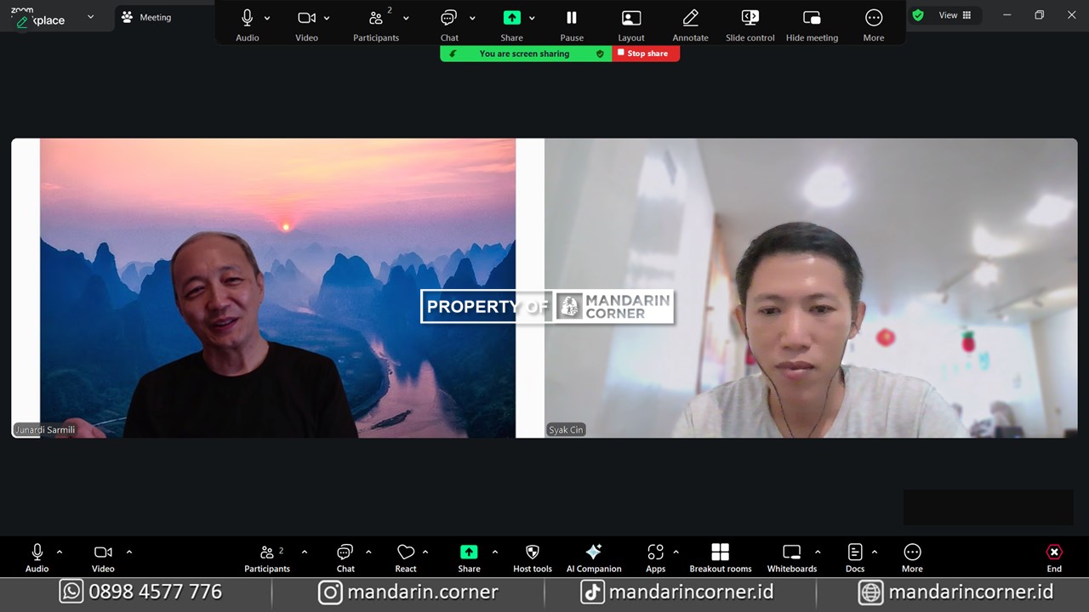Expand the chevron next to Apps
This screenshot has height=612, width=1089.
pos(676,552)
